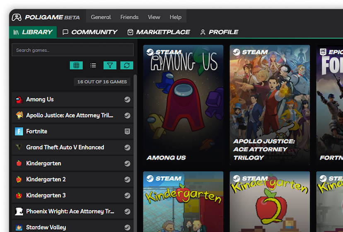Screen dimensions: 343x232
Task: Switch to list view
Action: tap(93, 65)
